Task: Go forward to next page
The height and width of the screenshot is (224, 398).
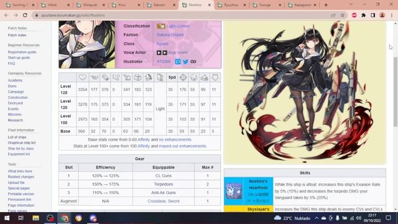Action: tap(16, 15)
